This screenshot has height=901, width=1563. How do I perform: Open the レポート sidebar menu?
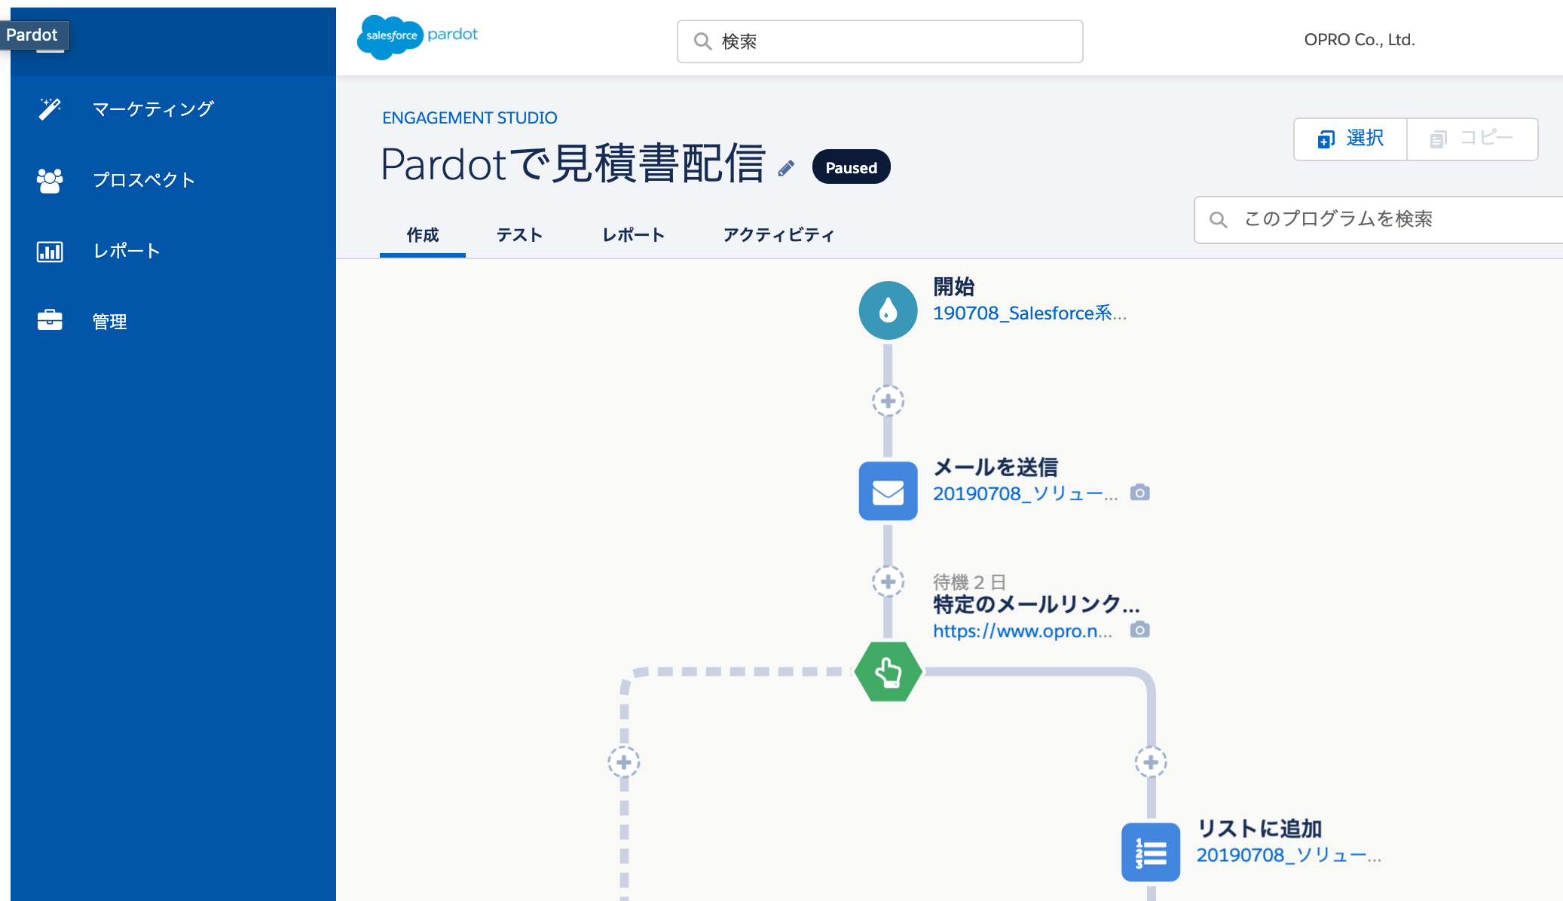[127, 251]
